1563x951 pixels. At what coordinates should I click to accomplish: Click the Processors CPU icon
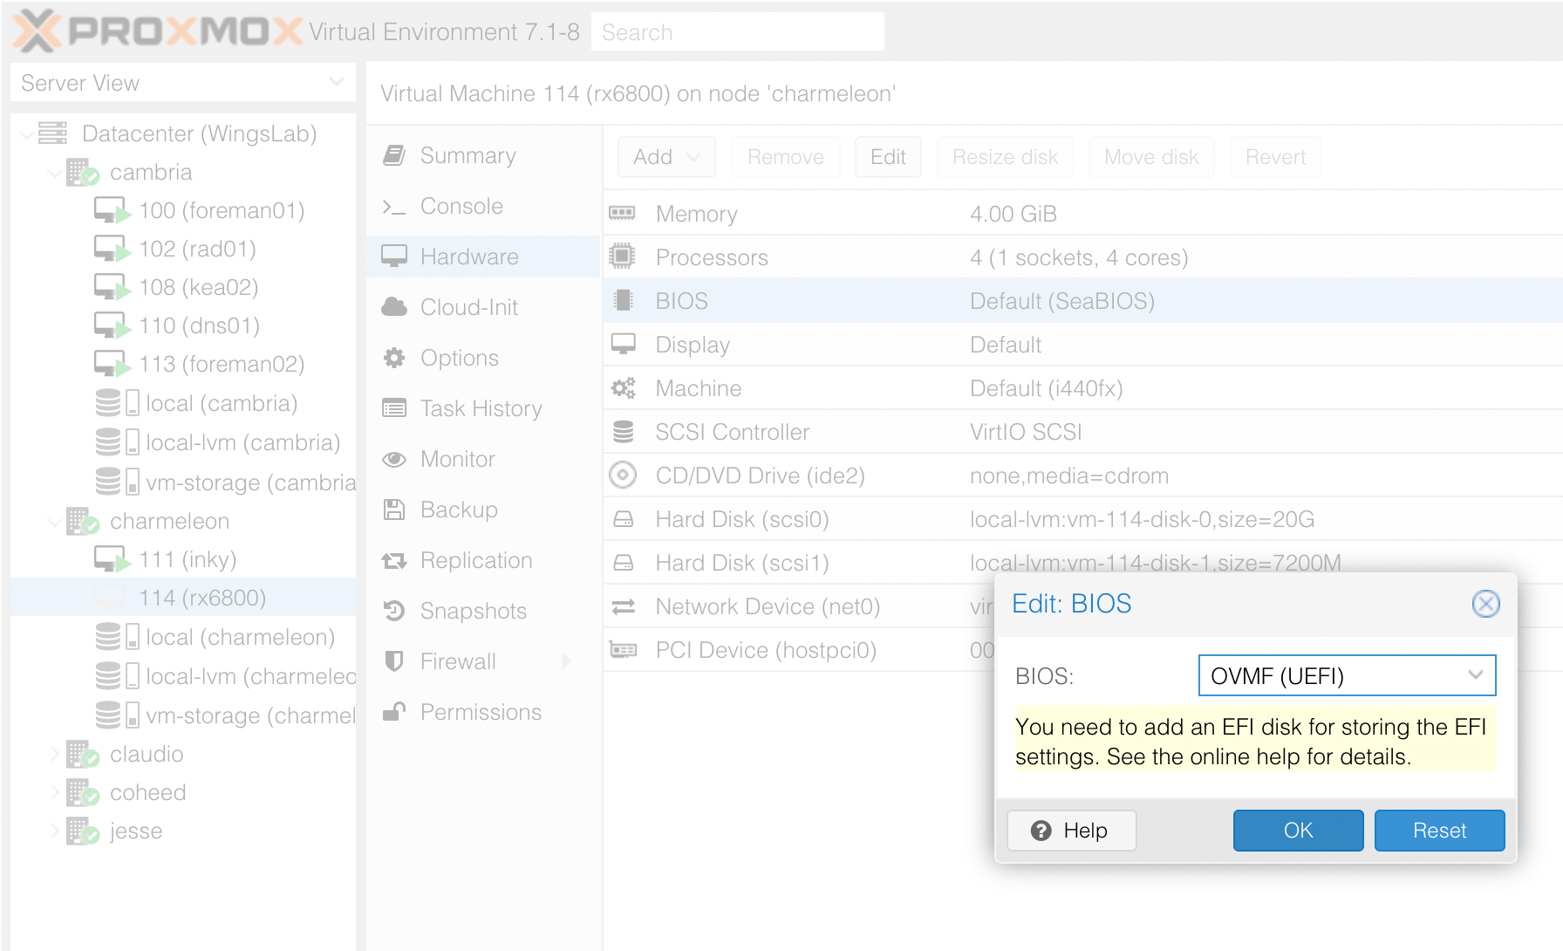pyautogui.click(x=622, y=257)
